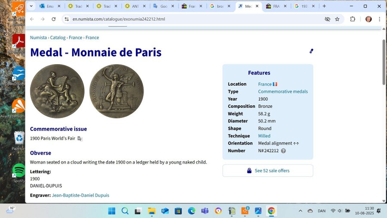Open the Chrome profile avatar
Image resolution: width=387 pixels, height=218 pixels.
[x=369, y=19]
